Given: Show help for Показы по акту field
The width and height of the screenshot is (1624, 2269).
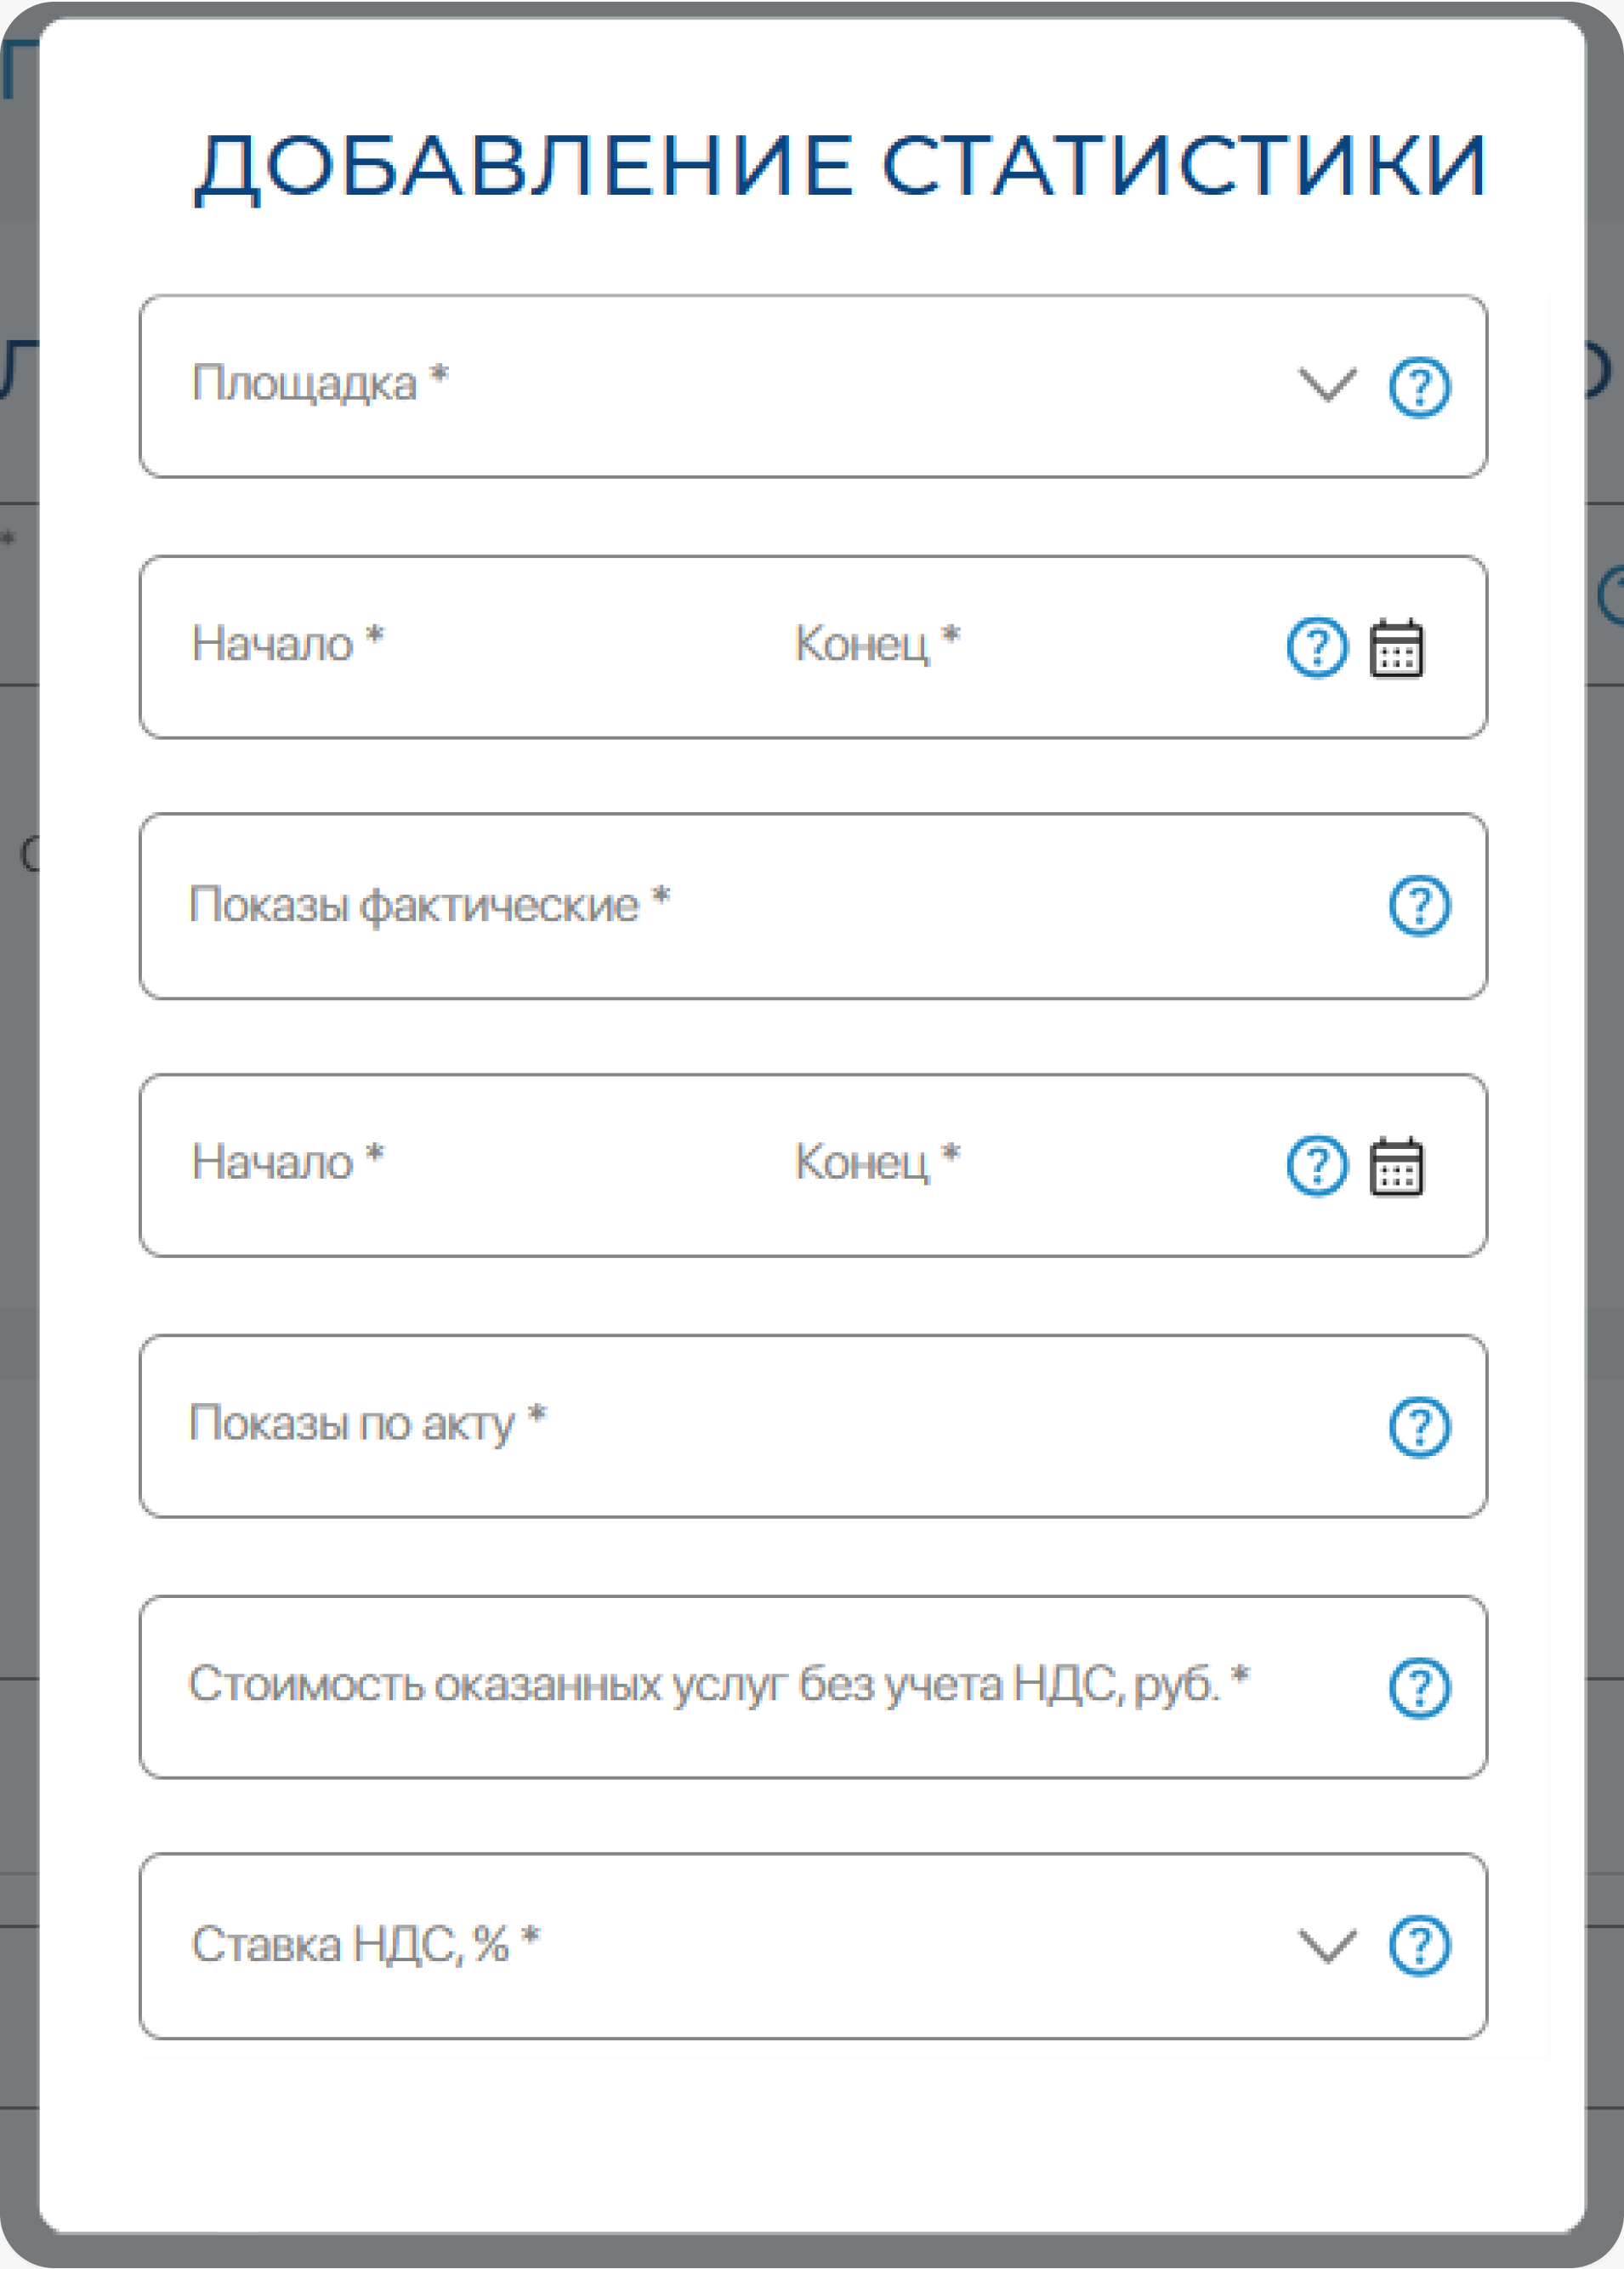Looking at the screenshot, I should tap(1419, 1426).
